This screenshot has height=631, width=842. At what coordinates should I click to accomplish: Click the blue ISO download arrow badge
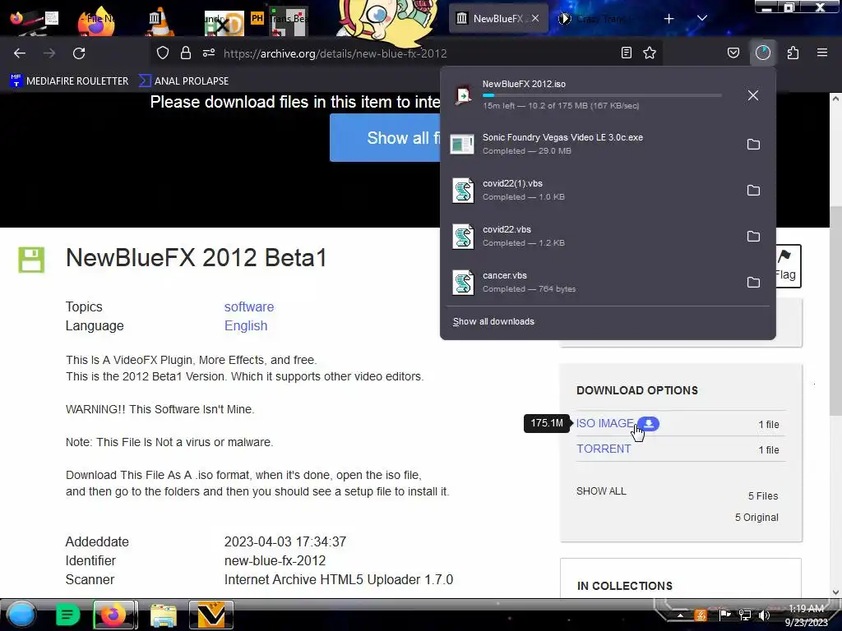pos(649,423)
